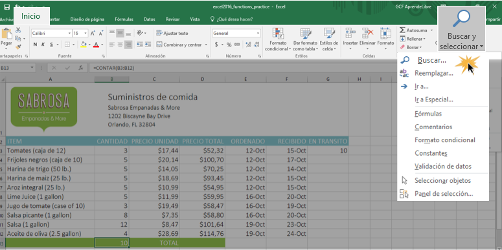
Task: Click the yellow fill color swatch button
Action: coord(84,45)
